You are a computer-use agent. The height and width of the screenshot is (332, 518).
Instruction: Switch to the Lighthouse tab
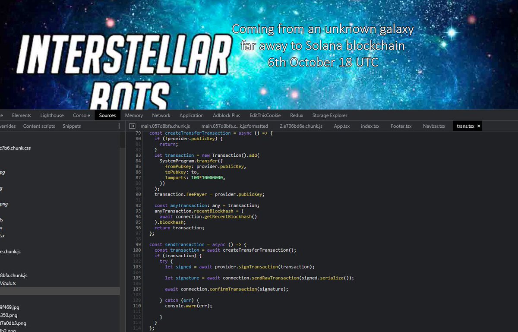pyautogui.click(x=52, y=115)
